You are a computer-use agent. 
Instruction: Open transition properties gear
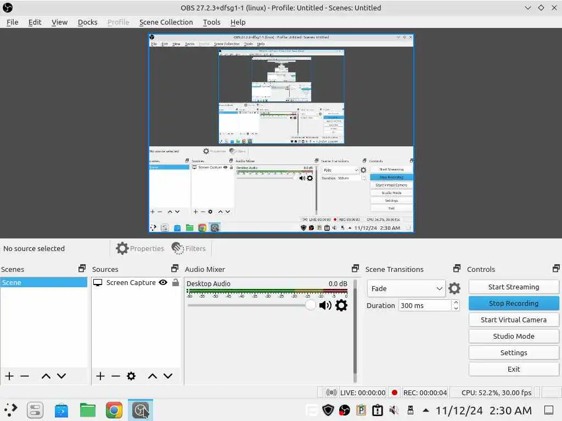click(x=454, y=288)
